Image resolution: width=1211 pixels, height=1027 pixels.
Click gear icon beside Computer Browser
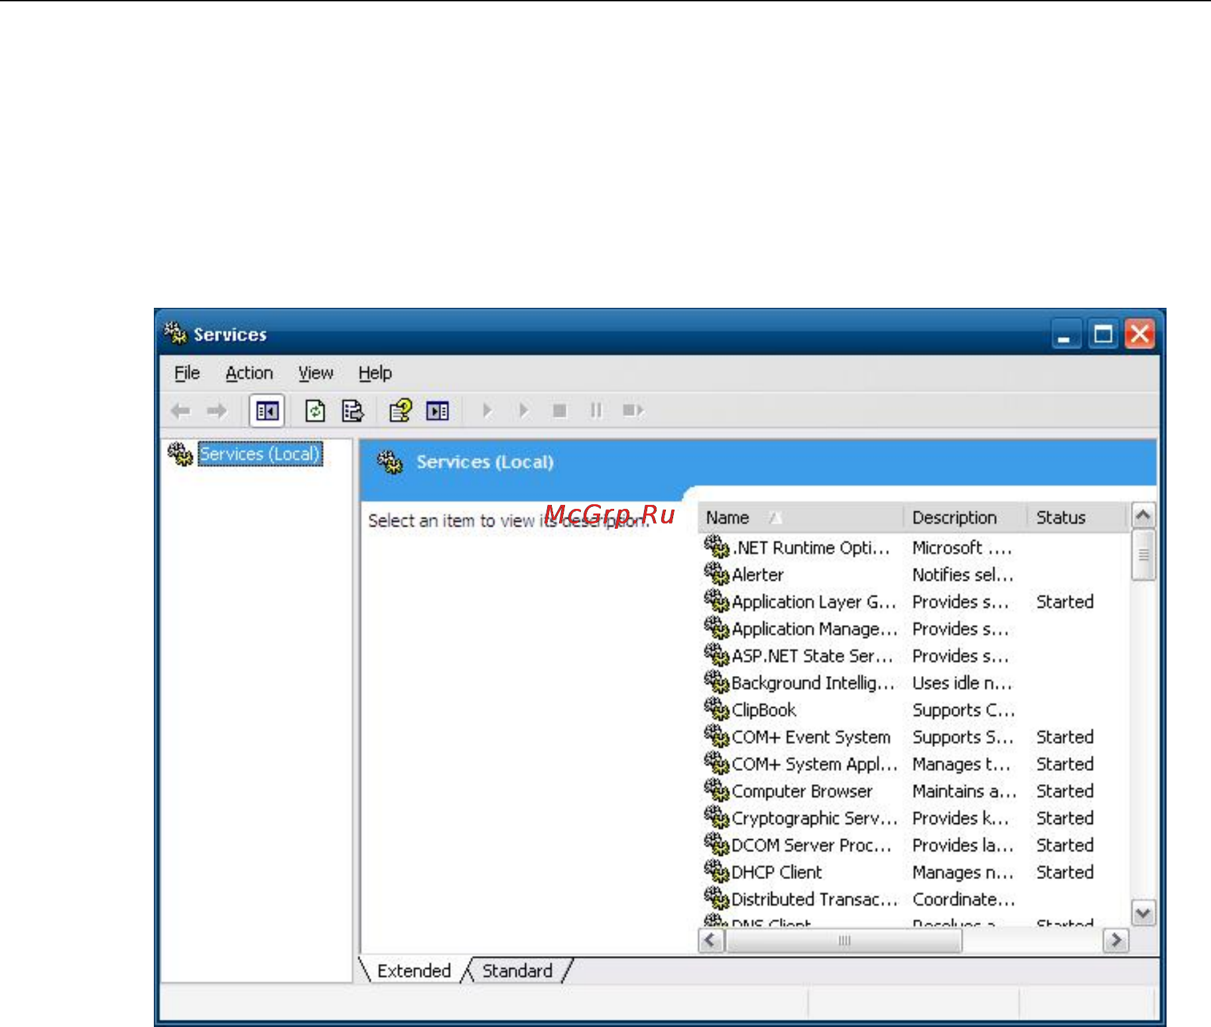coord(717,790)
